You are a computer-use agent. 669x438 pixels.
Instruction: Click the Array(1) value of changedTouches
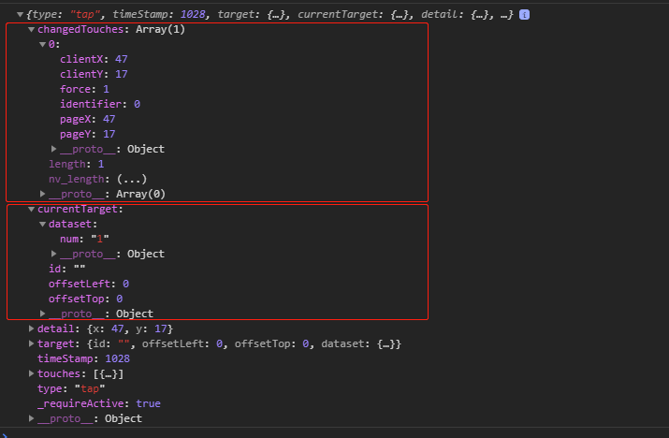(x=160, y=29)
